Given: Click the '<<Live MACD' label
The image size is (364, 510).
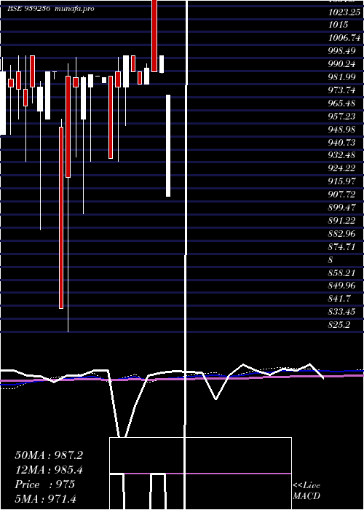Looking at the screenshot, I should [306, 491].
